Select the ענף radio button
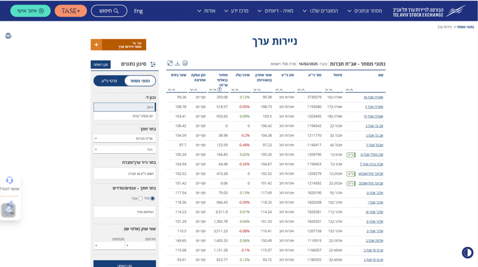 pyautogui.click(x=140, y=199)
